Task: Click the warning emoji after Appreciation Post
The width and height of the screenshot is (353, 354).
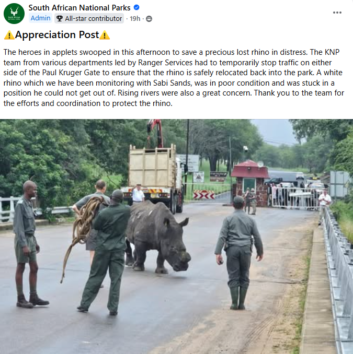Action: pyautogui.click(x=105, y=36)
